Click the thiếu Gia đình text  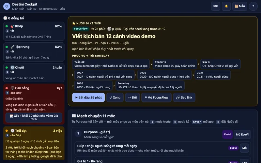(x=14, y=99)
